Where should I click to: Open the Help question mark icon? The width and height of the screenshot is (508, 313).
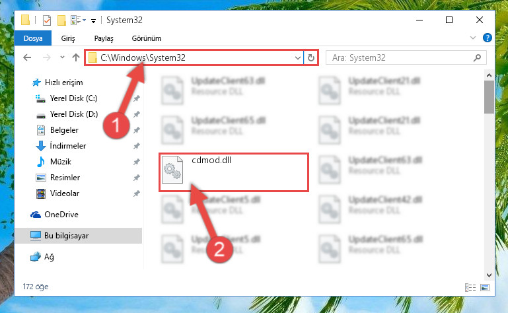tap(487, 38)
